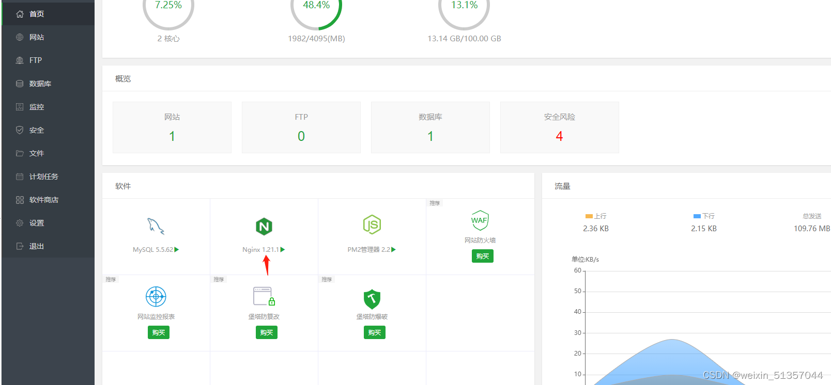Open the 网站 overview card

tap(172, 127)
